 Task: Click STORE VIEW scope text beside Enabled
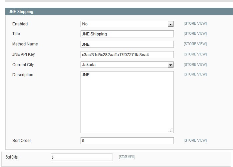tap(195, 24)
